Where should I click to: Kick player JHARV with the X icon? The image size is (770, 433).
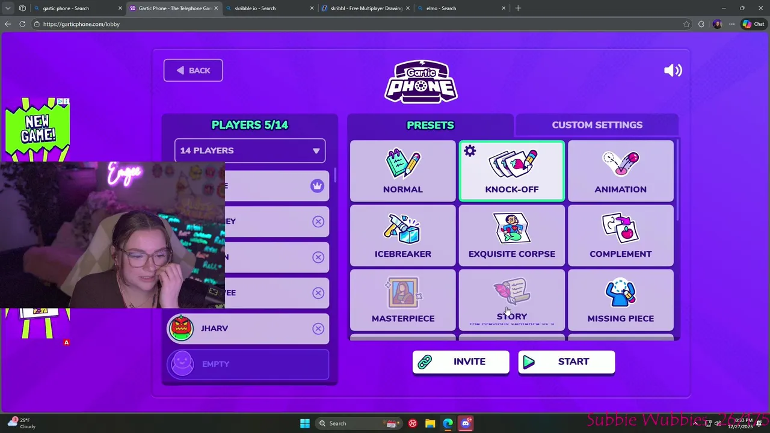318,328
